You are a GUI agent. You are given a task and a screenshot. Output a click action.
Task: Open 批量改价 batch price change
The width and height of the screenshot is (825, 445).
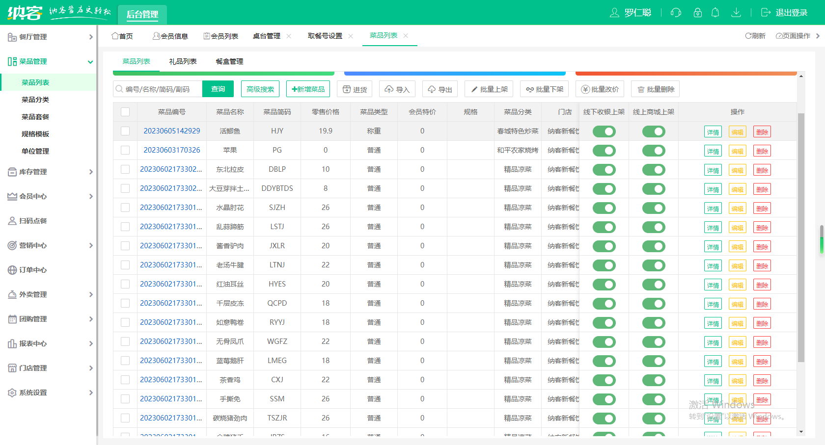pyautogui.click(x=600, y=89)
